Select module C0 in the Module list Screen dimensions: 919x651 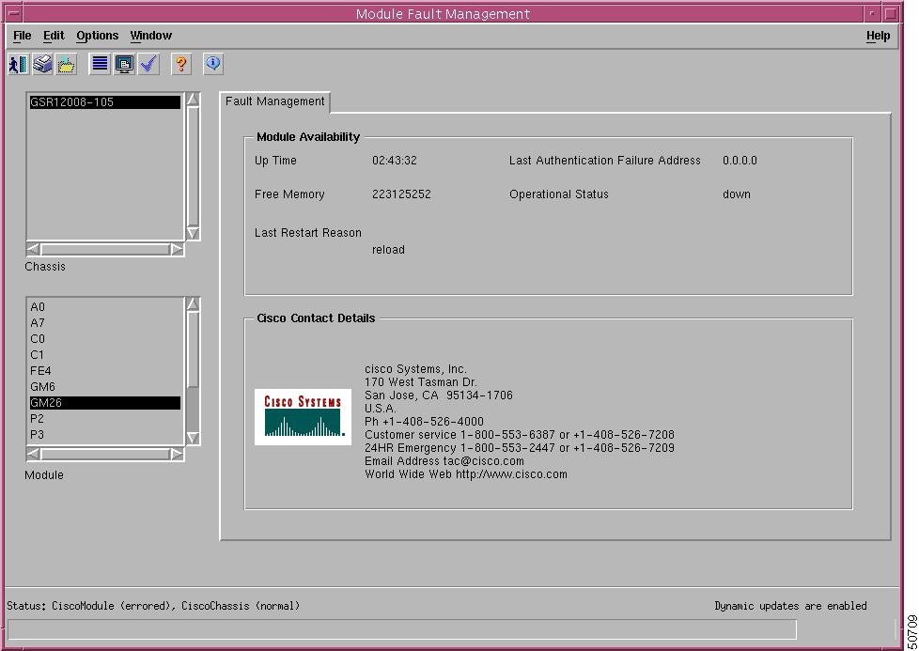[105, 339]
